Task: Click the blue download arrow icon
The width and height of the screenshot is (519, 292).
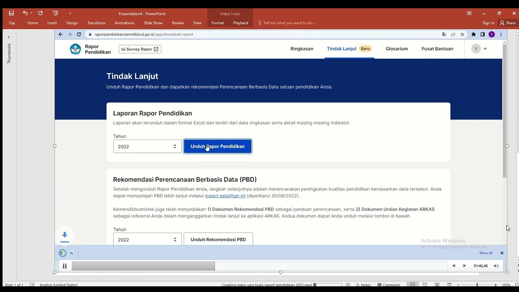Action: click(64, 236)
